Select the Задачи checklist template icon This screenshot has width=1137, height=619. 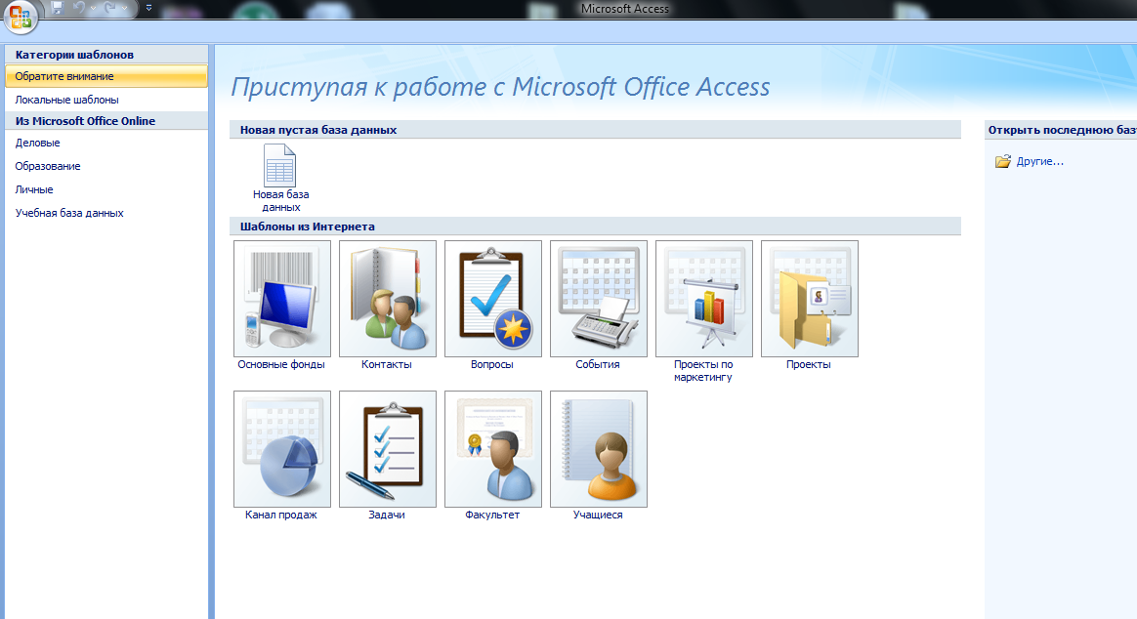tap(387, 449)
